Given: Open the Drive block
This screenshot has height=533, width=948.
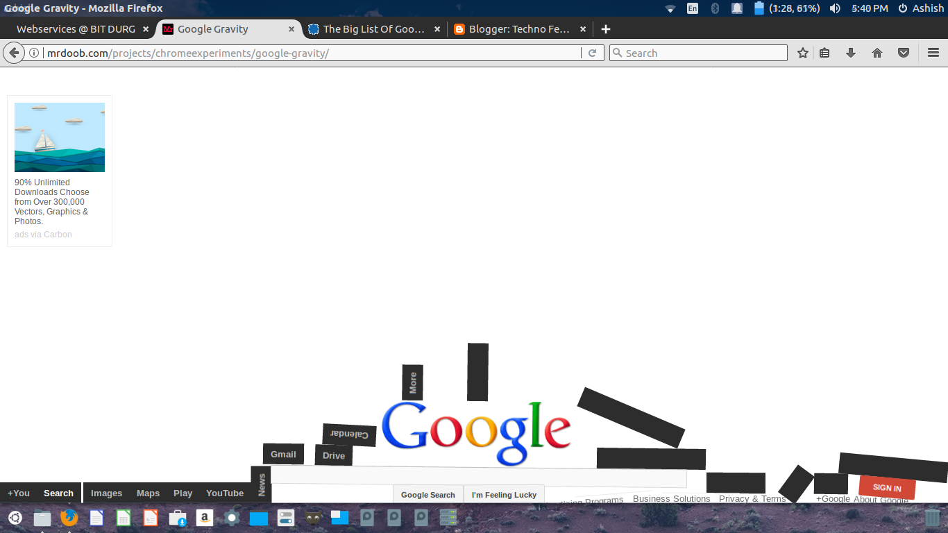Looking at the screenshot, I should coord(334,455).
